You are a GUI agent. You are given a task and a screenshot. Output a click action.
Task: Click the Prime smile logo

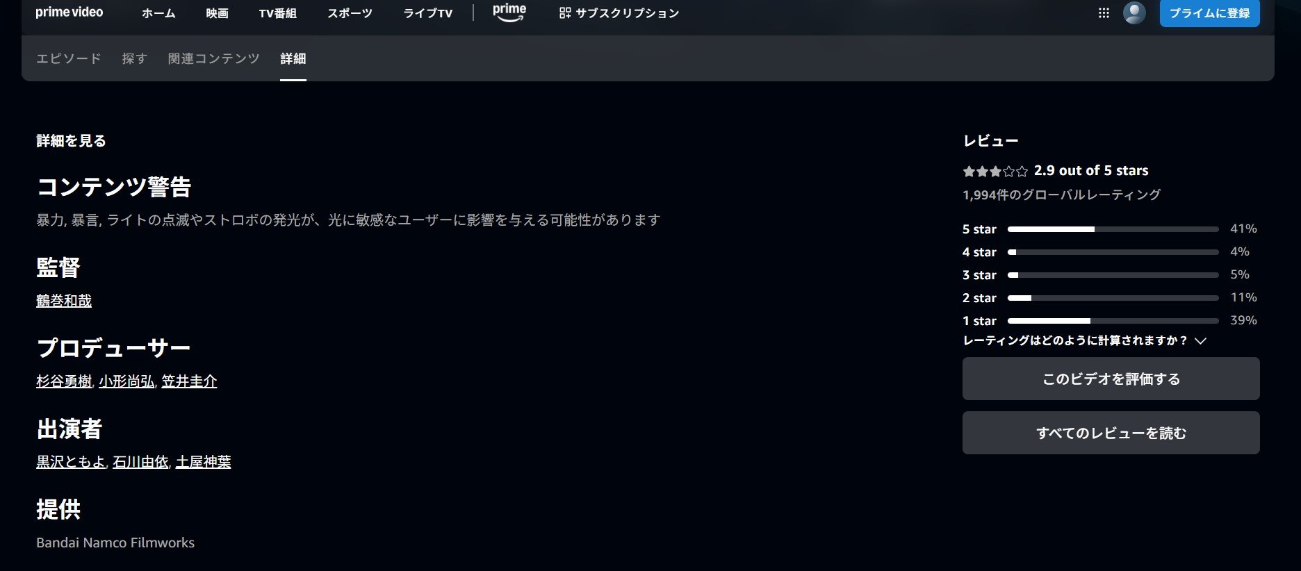tap(509, 13)
